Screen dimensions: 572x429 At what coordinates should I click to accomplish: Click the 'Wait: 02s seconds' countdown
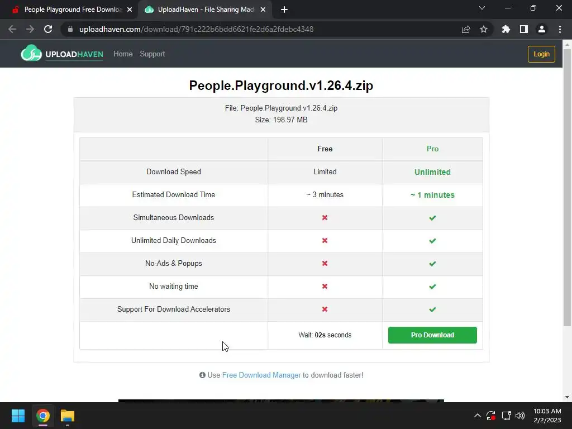(325, 335)
